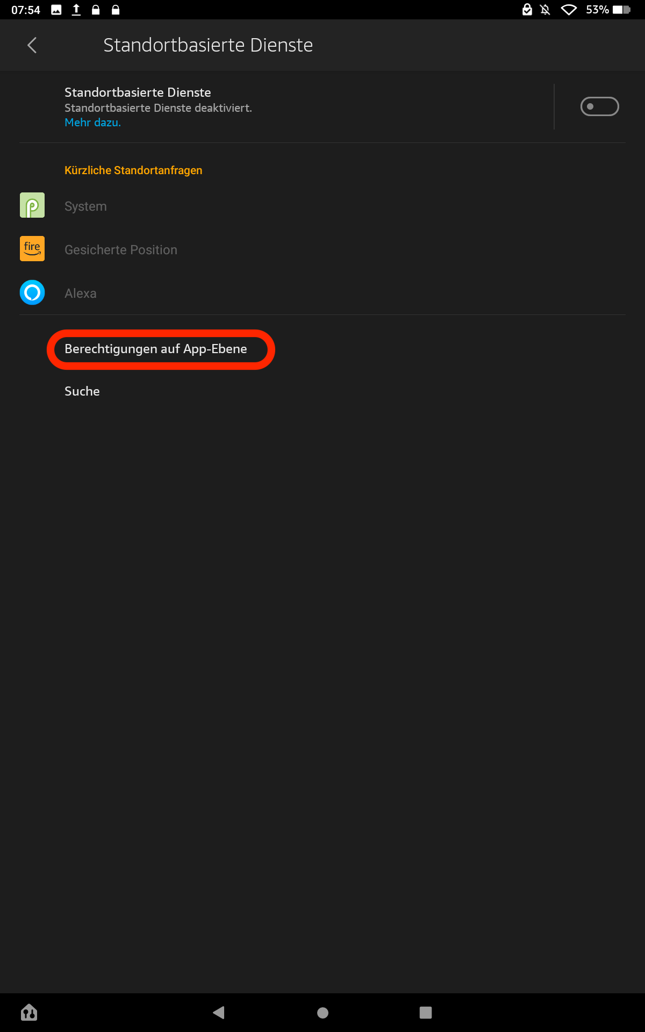The width and height of the screenshot is (645, 1032).
Task: Click the blue Alexa ring icon
Action: 32,292
